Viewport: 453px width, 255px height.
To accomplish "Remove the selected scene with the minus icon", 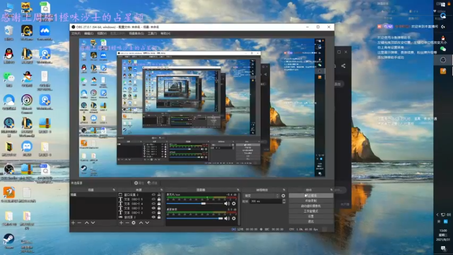I will (x=79, y=223).
